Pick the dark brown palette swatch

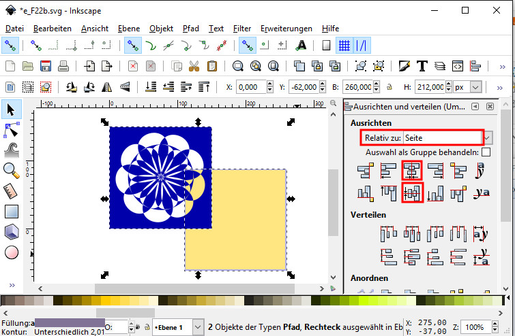58,301
